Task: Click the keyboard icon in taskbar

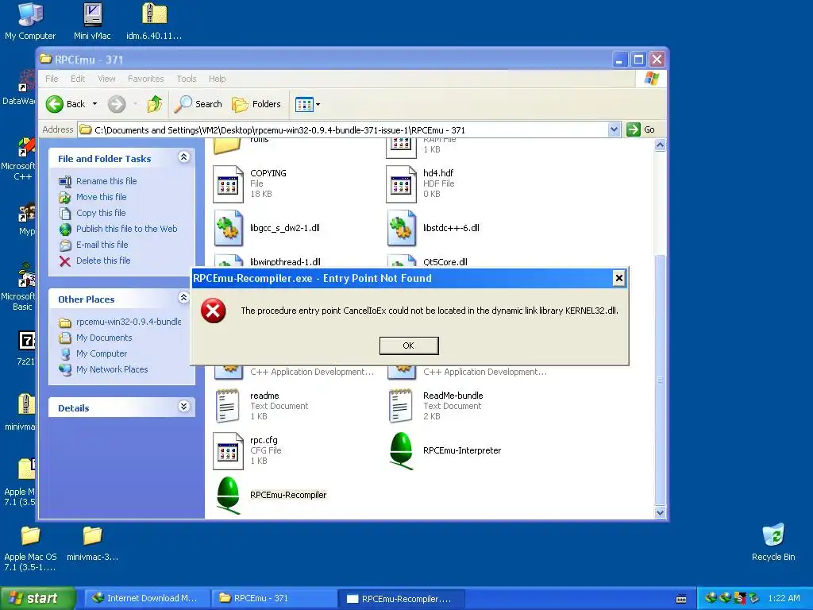Action: coord(681,599)
